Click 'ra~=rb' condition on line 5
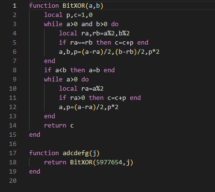The width and height of the screenshot is (215, 192). pos(81,43)
